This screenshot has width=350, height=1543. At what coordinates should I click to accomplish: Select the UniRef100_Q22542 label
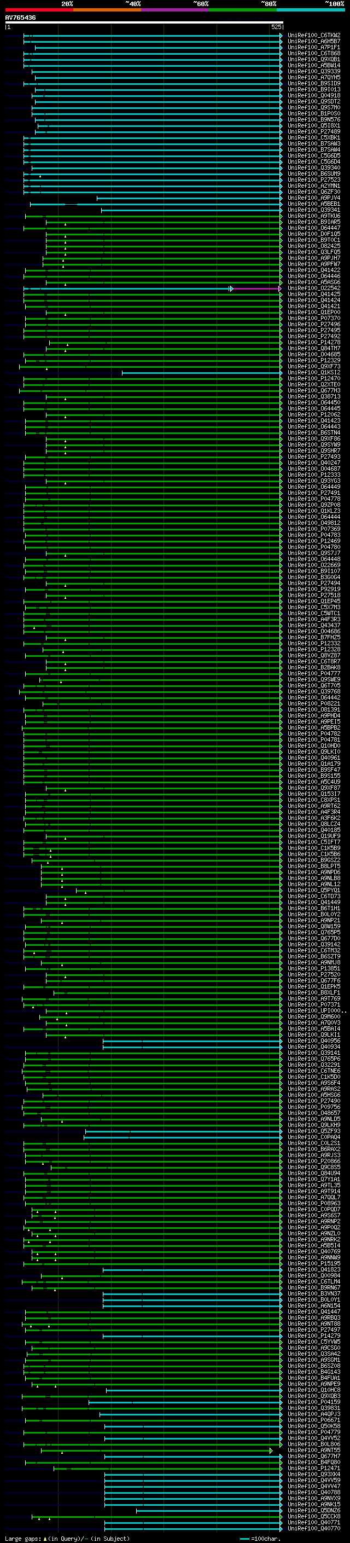[314, 288]
